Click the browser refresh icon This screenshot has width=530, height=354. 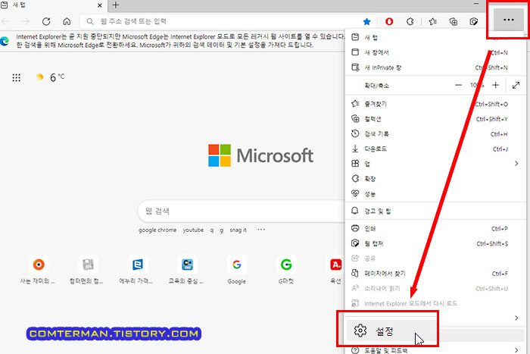46,21
